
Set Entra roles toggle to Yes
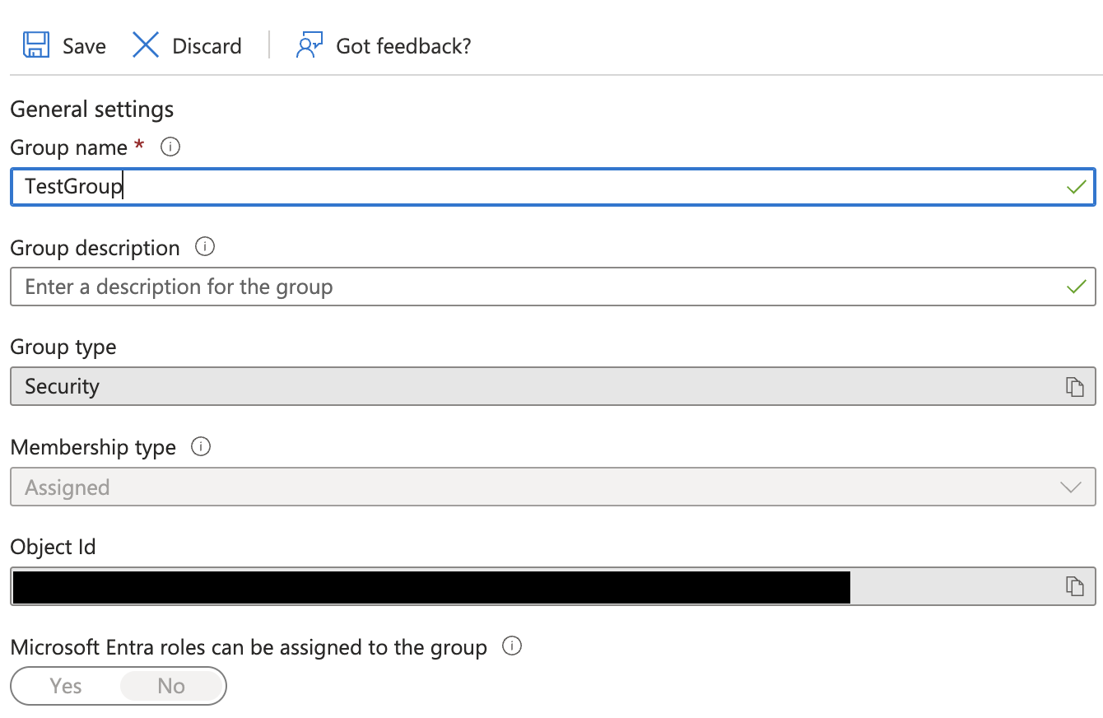point(66,686)
